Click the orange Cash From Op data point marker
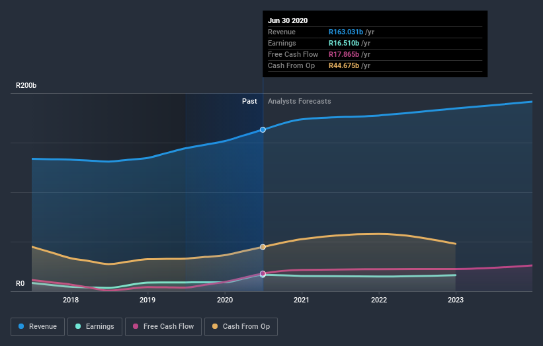Image resolution: width=543 pixels, height=346 pixels. click(x=263, y=247)
